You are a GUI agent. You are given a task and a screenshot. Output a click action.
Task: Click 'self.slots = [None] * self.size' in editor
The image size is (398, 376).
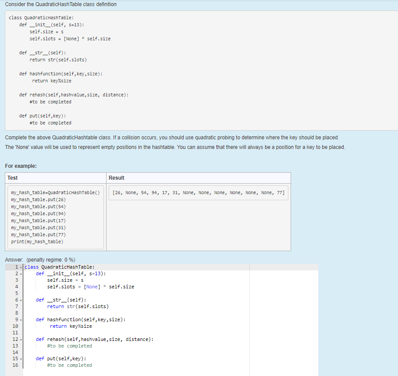(91, 287)
